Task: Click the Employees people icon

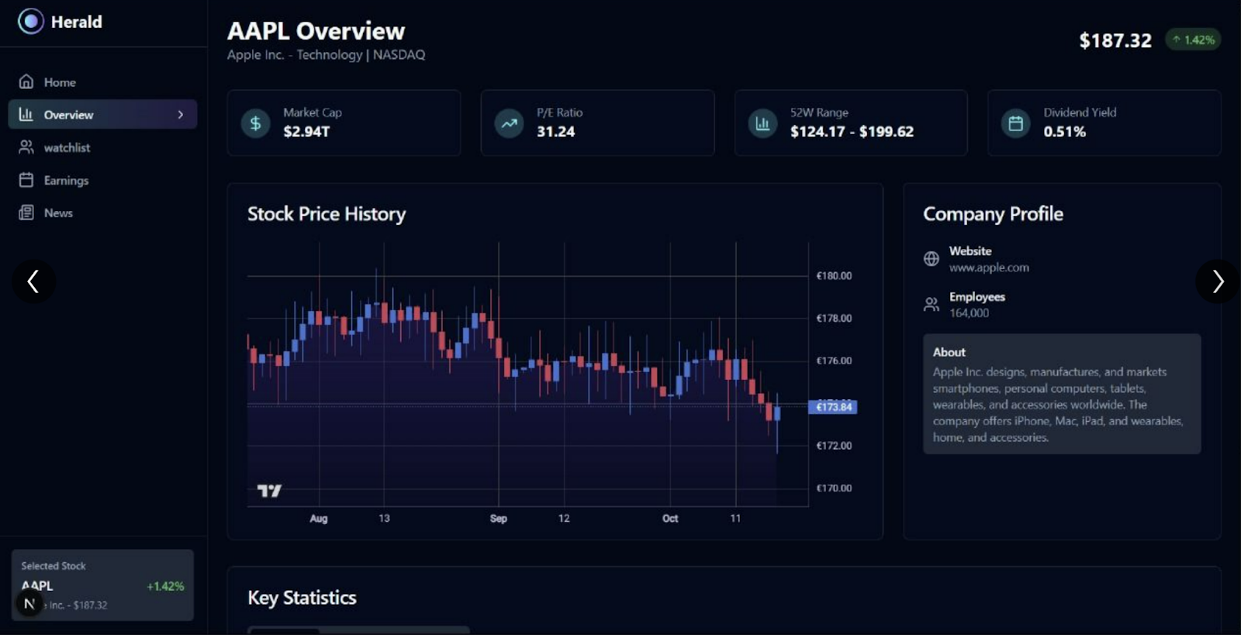Action: [x=932, y=305]
